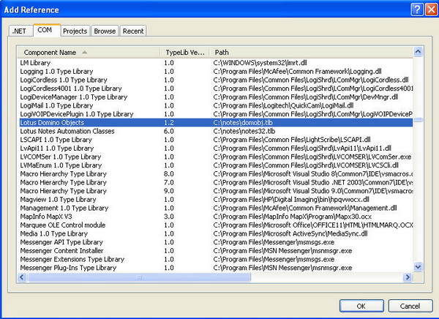
Task: Select LogiMail 1.0 Type Library
Action: point(216,105)
